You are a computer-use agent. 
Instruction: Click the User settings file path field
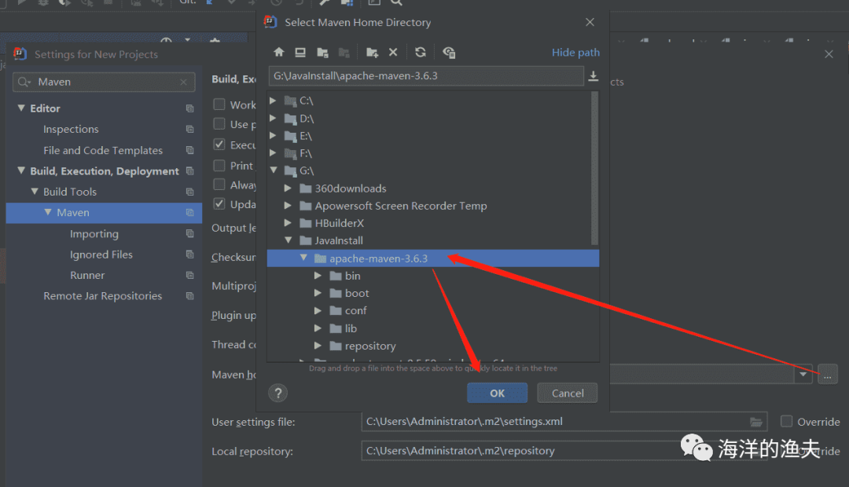point(563,422)
